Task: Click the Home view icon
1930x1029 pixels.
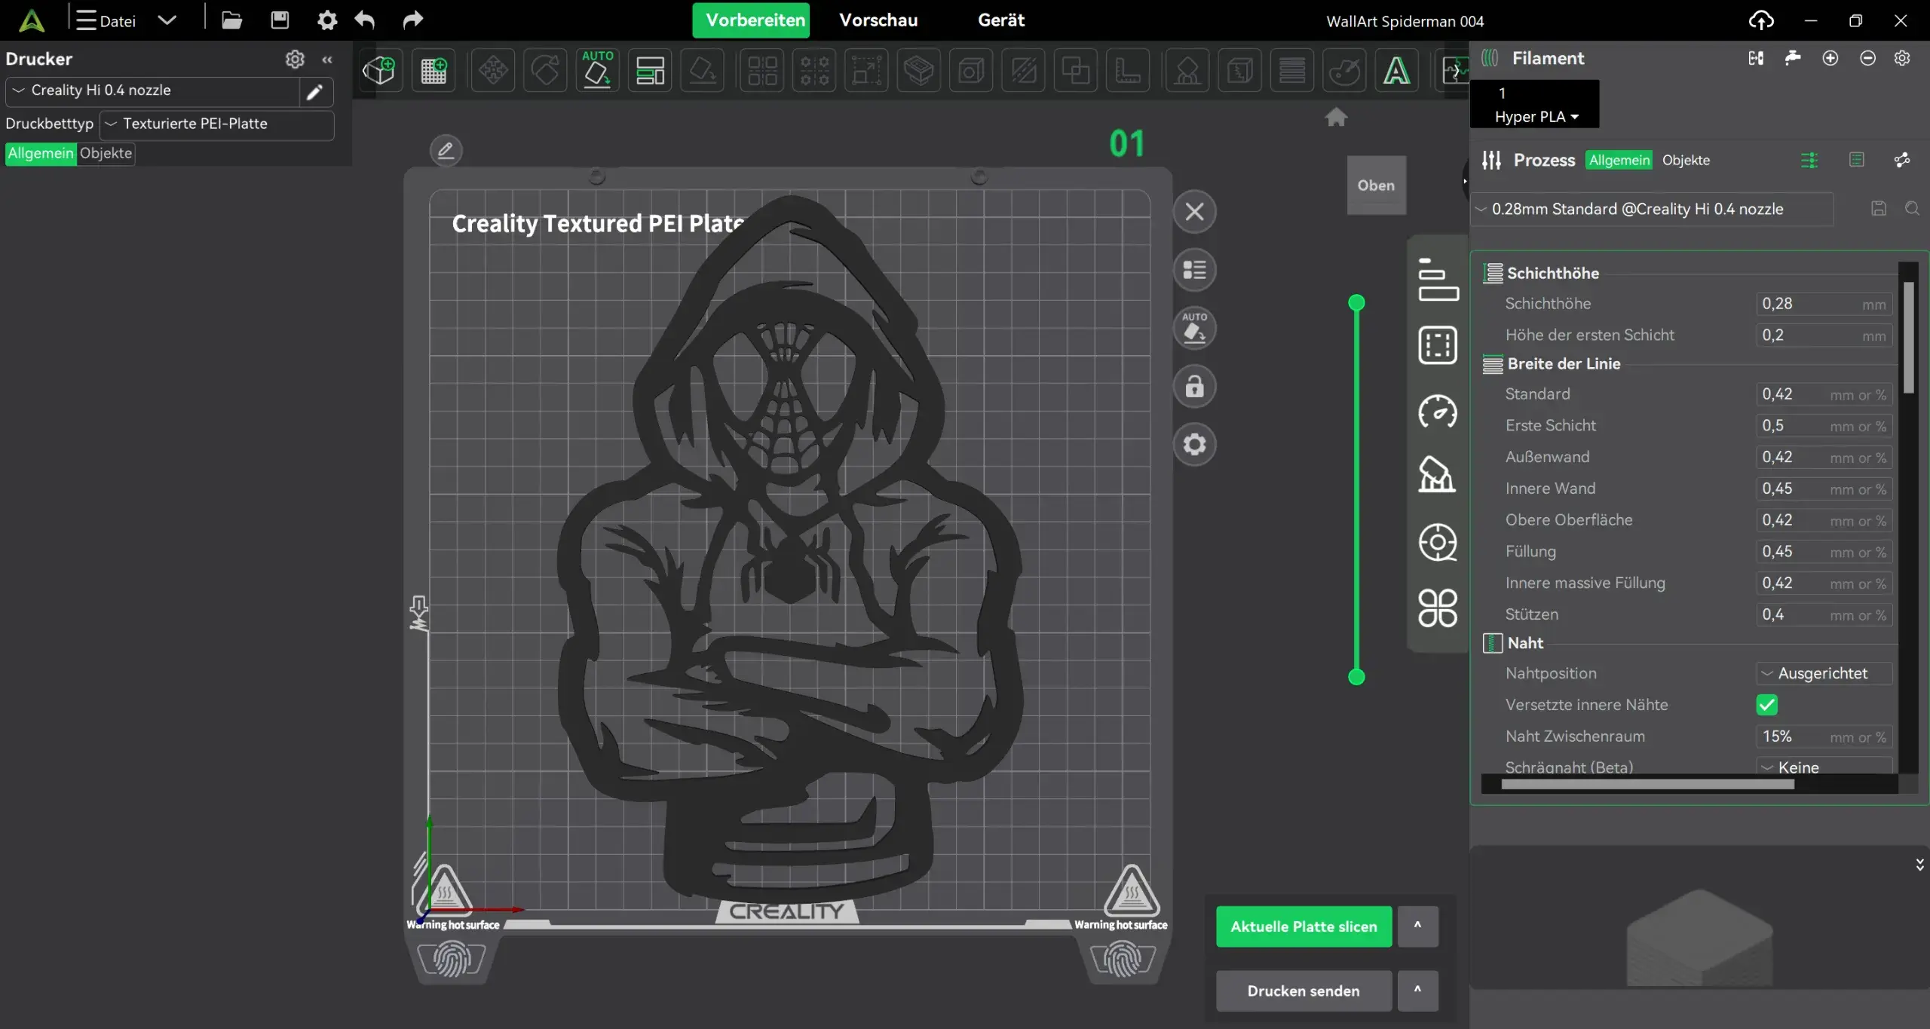Action: point(1336,117)
